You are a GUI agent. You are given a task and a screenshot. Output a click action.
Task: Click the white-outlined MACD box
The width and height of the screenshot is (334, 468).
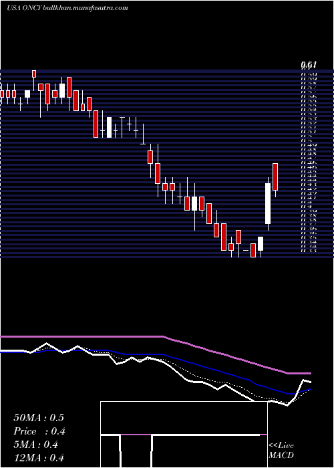(x=184, y=435)
